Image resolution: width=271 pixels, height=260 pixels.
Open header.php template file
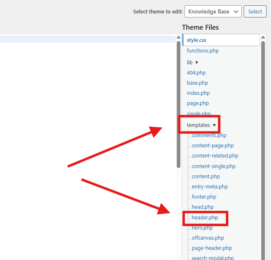click(205, 218)
